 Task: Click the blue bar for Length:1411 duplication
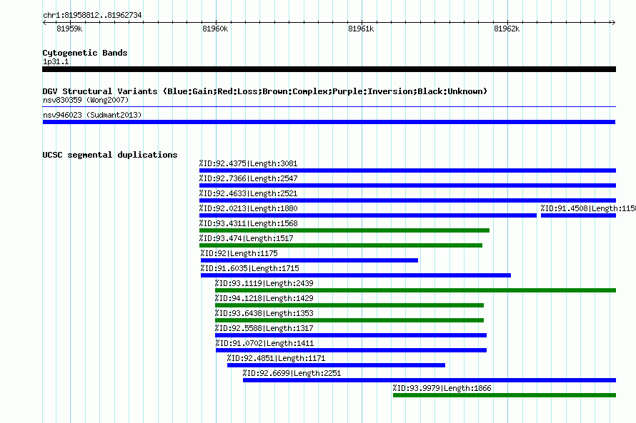pos(352,350)
